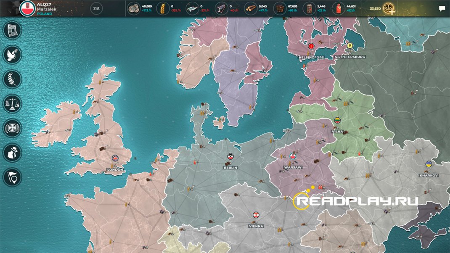Select the Berlin capital flag marker
Image resolution: width=450 pixels, height=253 pixels.
[230, 157]
